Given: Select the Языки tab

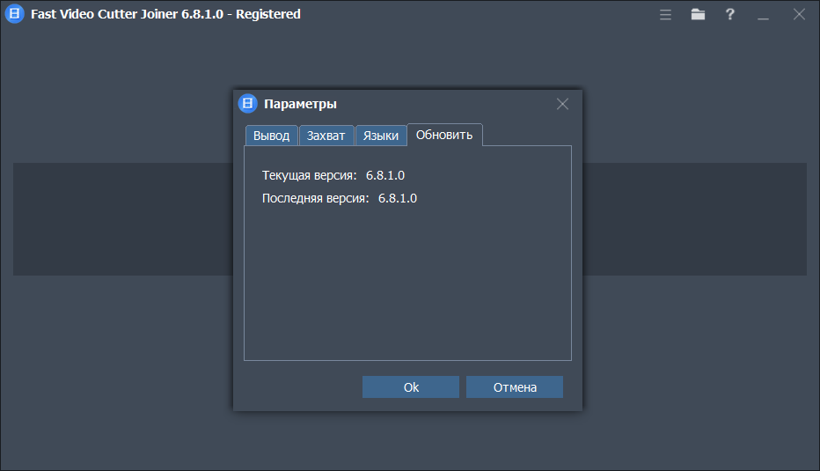Looking at the screenshot, I should [381, 136].
